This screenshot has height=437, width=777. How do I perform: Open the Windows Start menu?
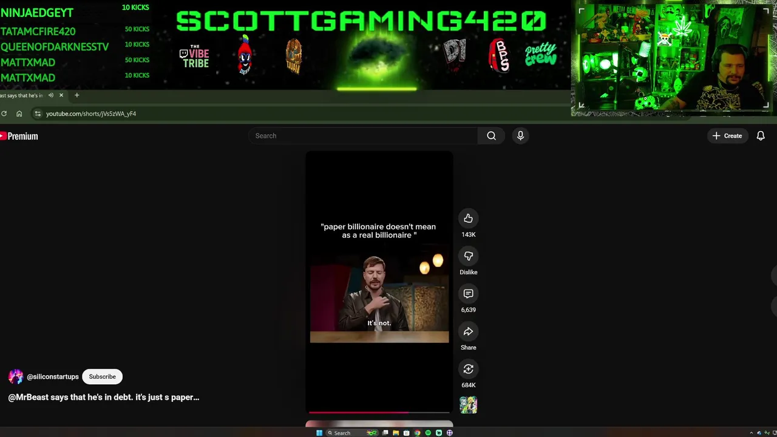(x=319, y=433)
